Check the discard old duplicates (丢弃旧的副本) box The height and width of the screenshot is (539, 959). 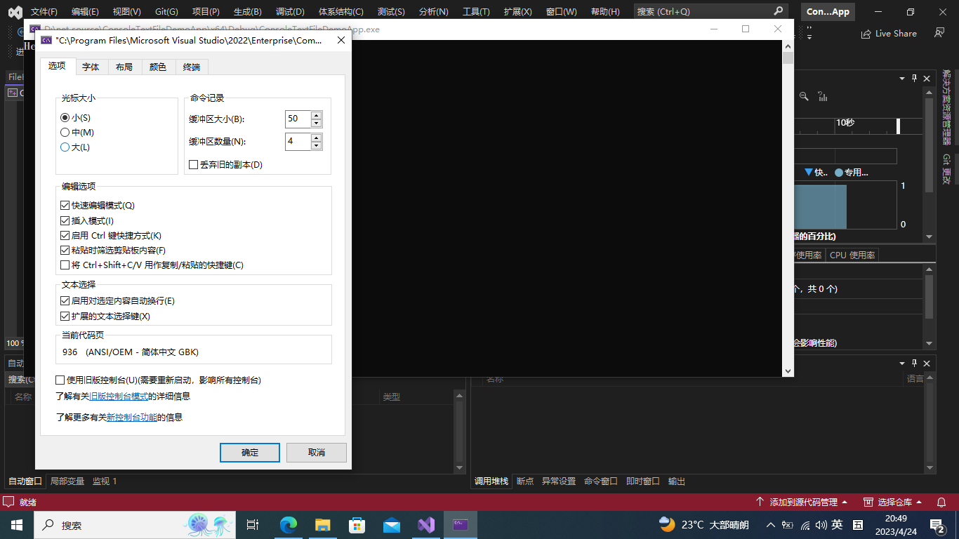[x=194, y=165]
